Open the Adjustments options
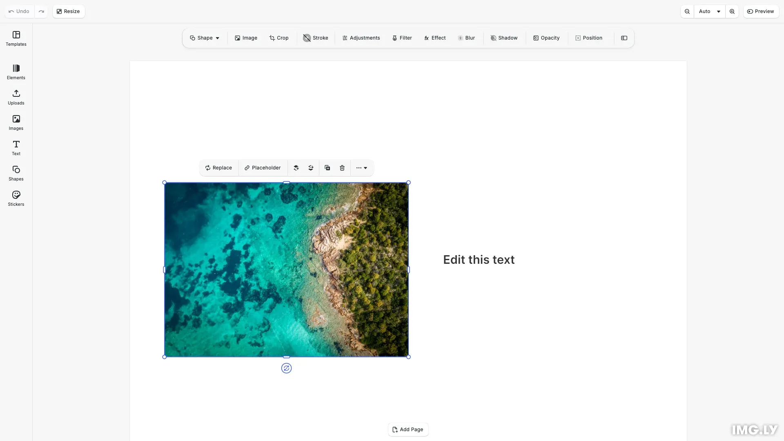The width and height of the screenshot is (784, 441). tap(361, 38)
